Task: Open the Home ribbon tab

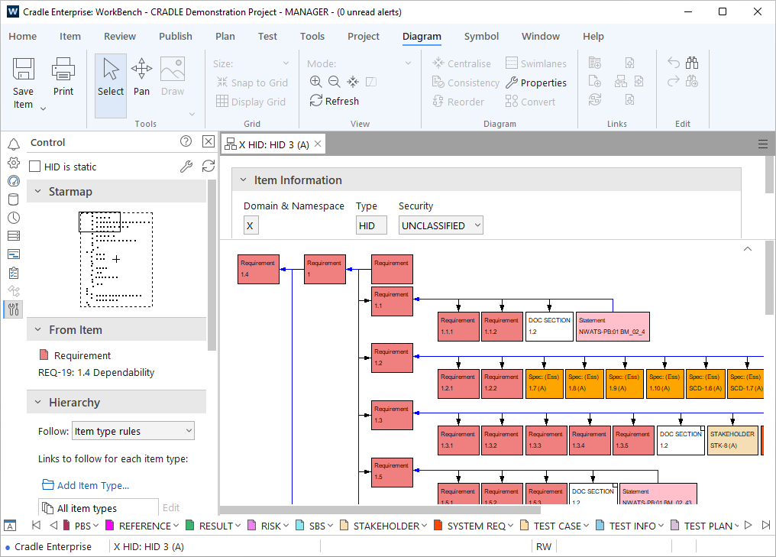Action: tap(23, 36)
